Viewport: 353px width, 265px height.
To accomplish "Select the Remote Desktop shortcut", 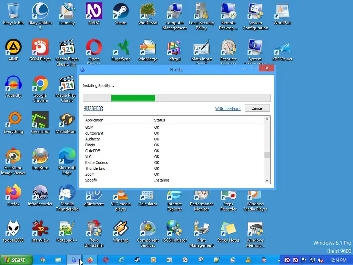I will tap(228, 16).
